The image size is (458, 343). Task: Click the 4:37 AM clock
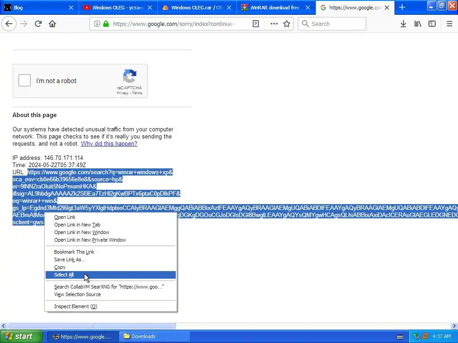click(x=441, y=336)
